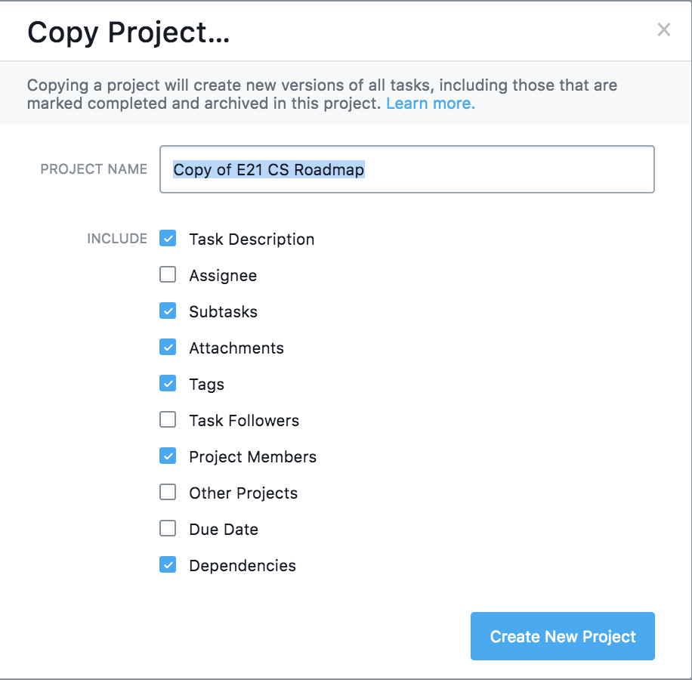Enable the Assignee checkbox
Image resolution: width=692 pixels, height=680 pixels.
point(168,275)
